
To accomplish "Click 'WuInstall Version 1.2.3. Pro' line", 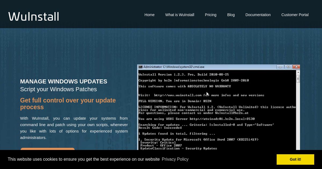I will (184, 75).
